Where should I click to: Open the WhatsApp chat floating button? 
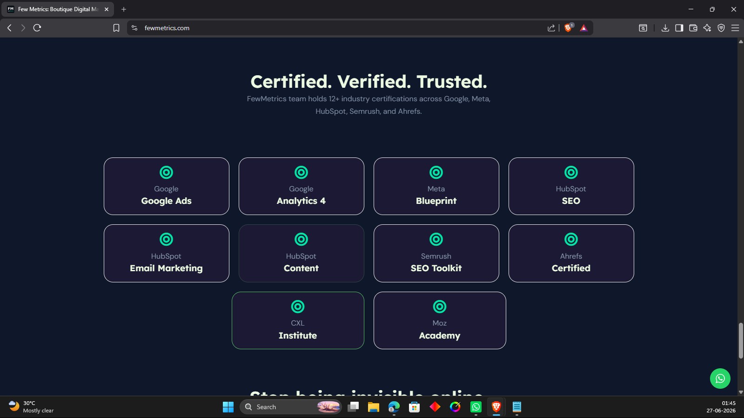pos(720,379)
